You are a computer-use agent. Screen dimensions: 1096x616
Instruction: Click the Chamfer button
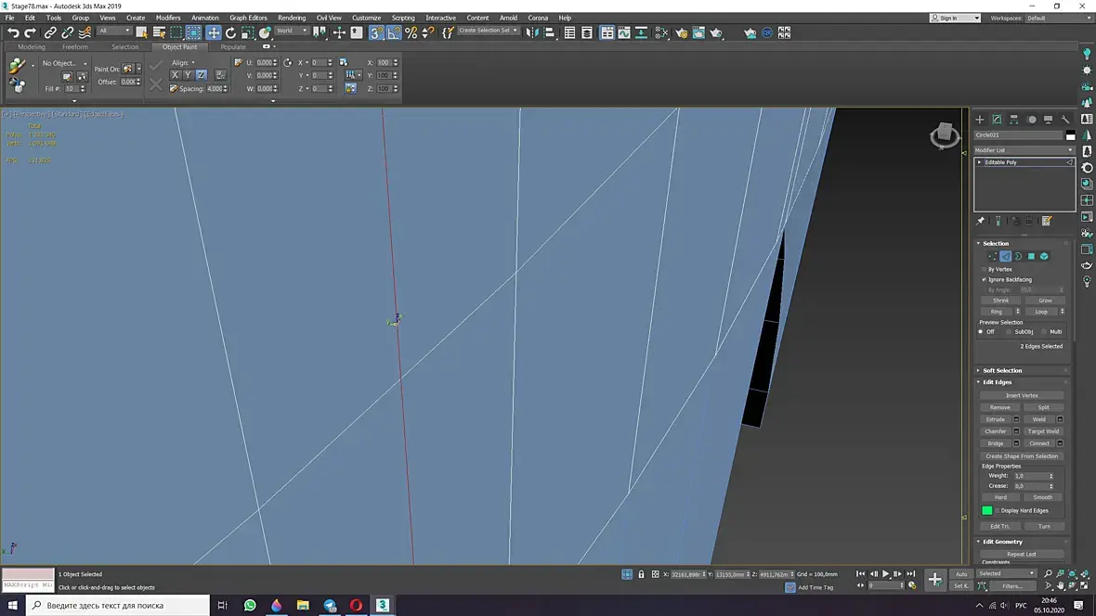tap(995, 431)
